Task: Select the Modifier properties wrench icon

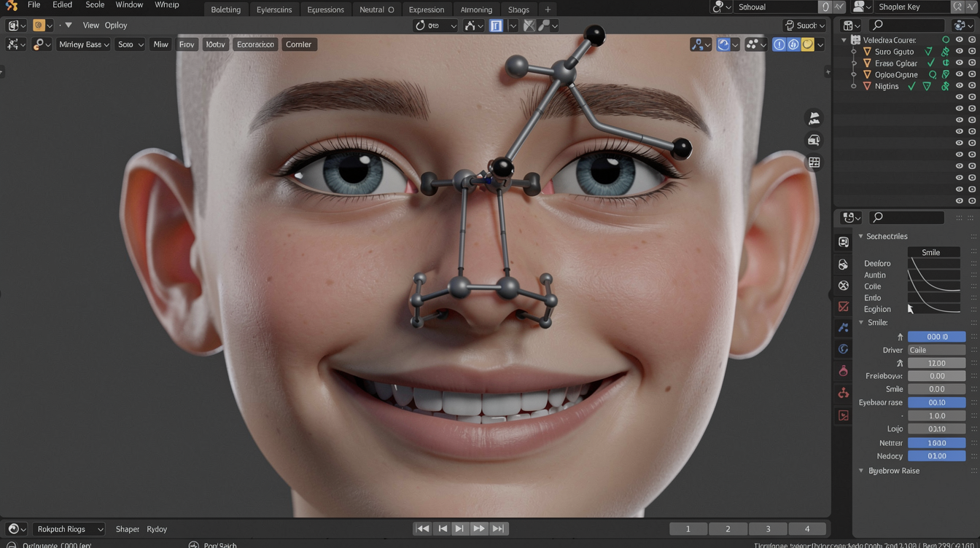Action: (x=843, y=327)
